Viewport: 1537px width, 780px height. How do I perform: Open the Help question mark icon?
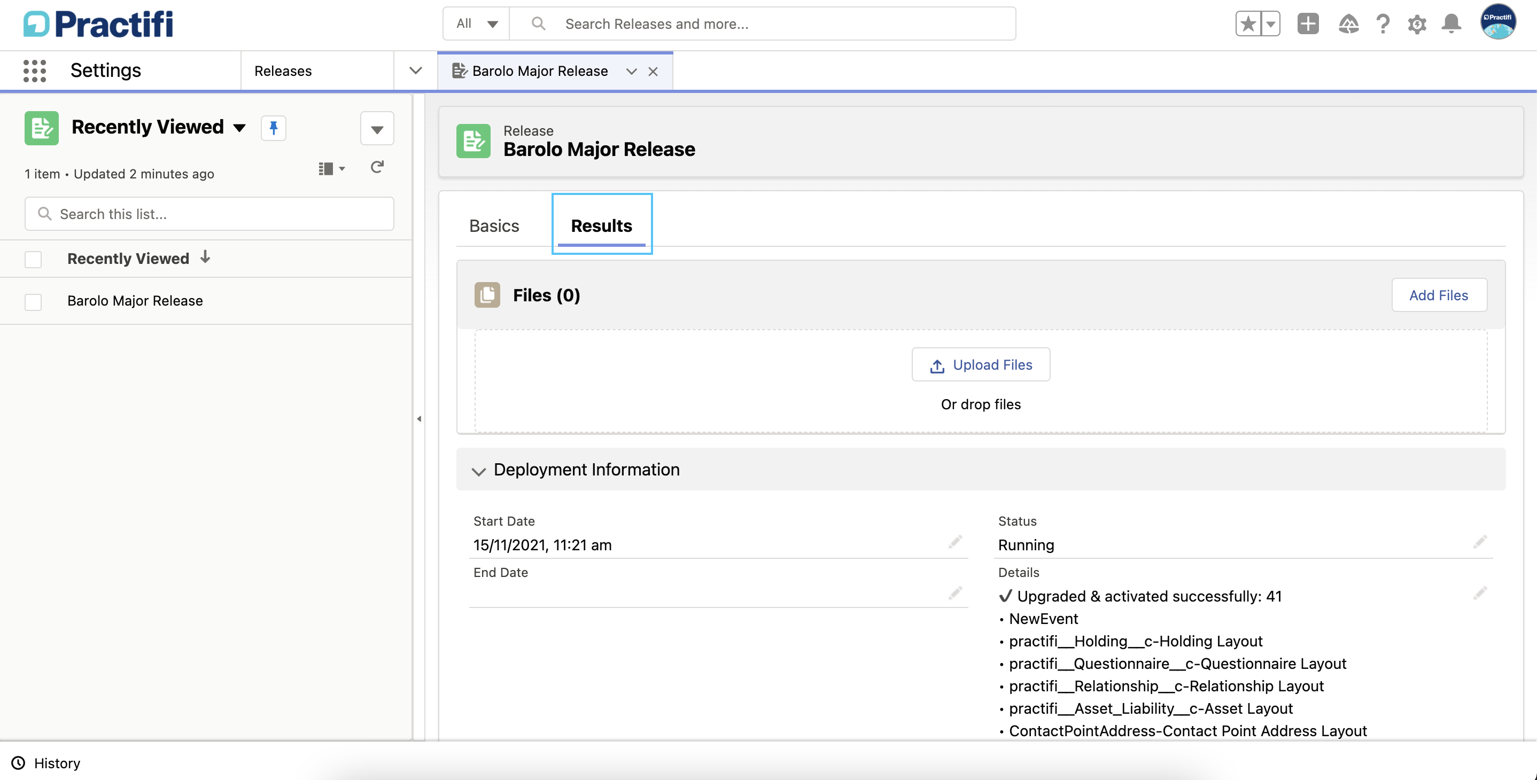click(x=1383, y=24)
